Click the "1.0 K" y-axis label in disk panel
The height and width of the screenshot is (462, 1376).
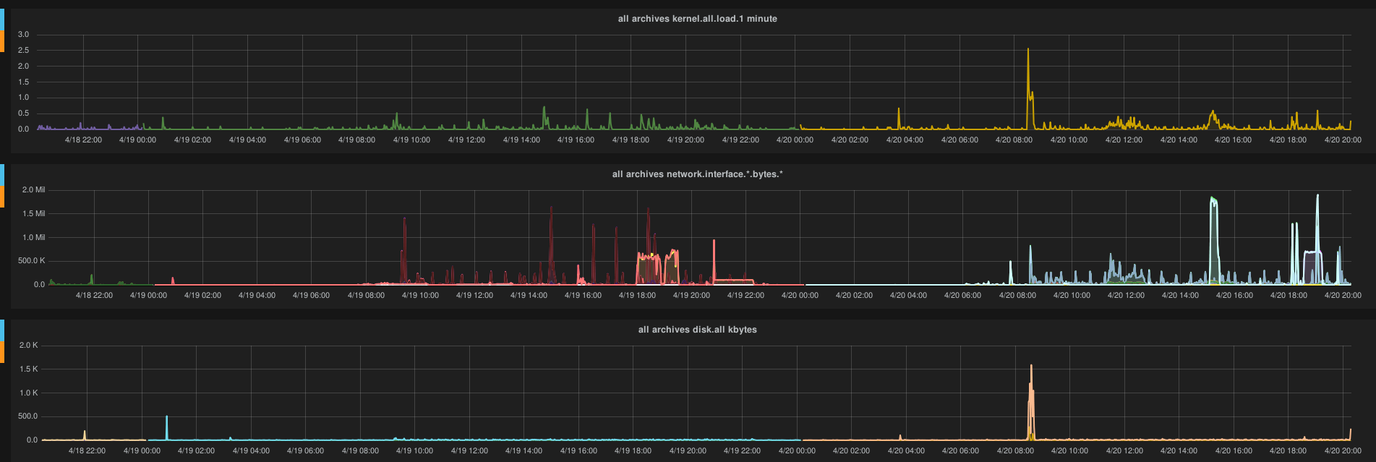click(x=29, y=393)
